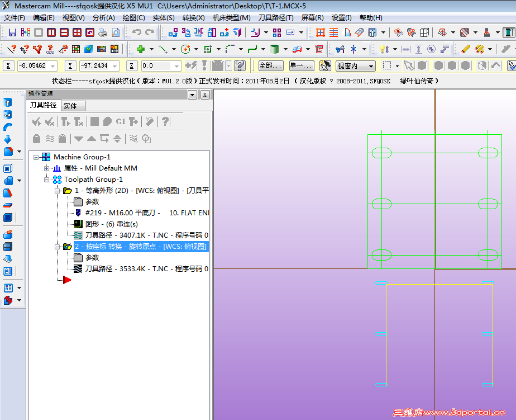This screenshot has height=420, width=516.
Task: Click the help question mark icon near coordinates
Action: (x=240, y=65)
